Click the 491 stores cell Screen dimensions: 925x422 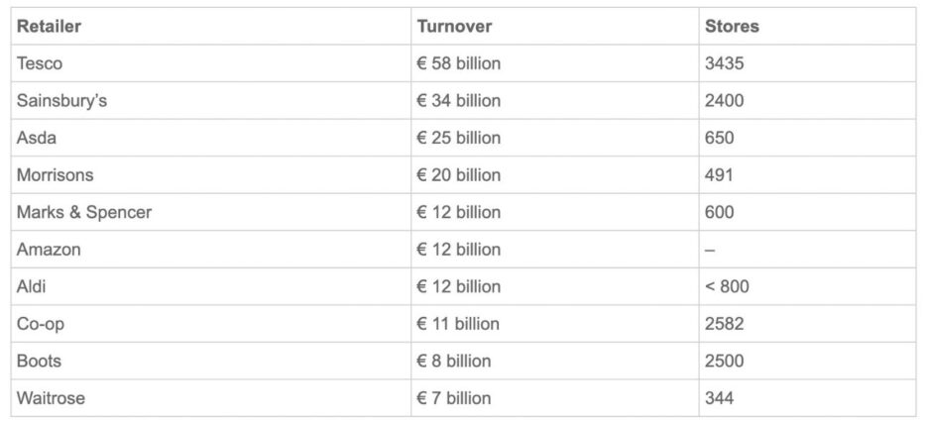(720, 174)
